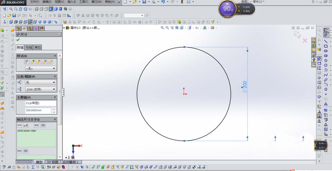Click the 200.0000mm value field
The height and width of the screenshot is (171, 332).
[38, 110]
